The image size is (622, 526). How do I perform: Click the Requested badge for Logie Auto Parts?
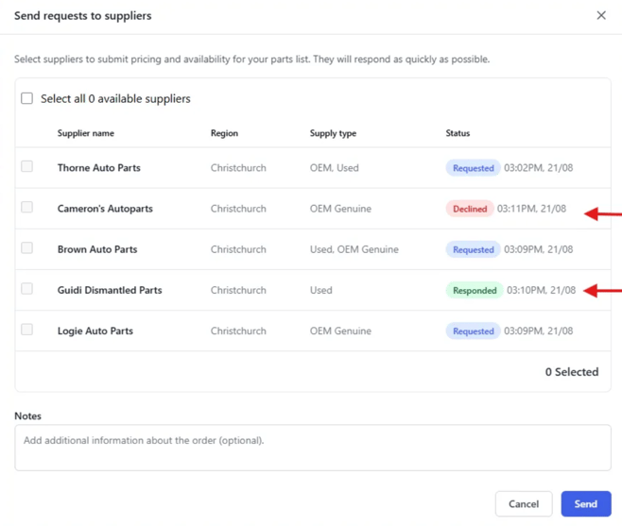point(474,331)
